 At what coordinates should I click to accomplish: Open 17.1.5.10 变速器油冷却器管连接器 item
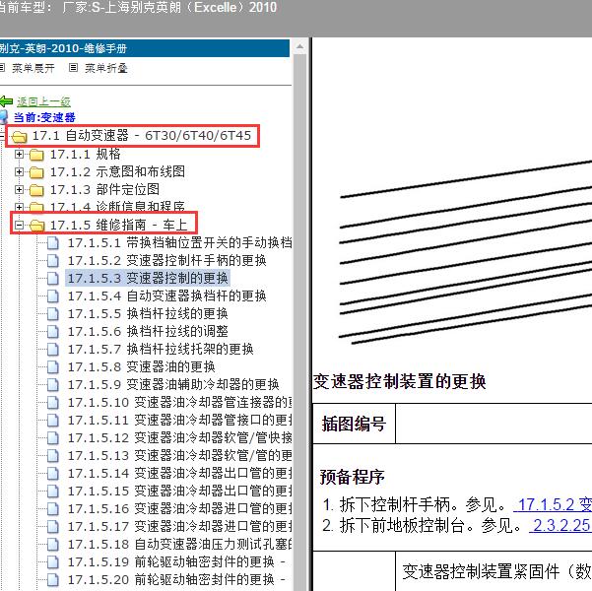(179, 403)
